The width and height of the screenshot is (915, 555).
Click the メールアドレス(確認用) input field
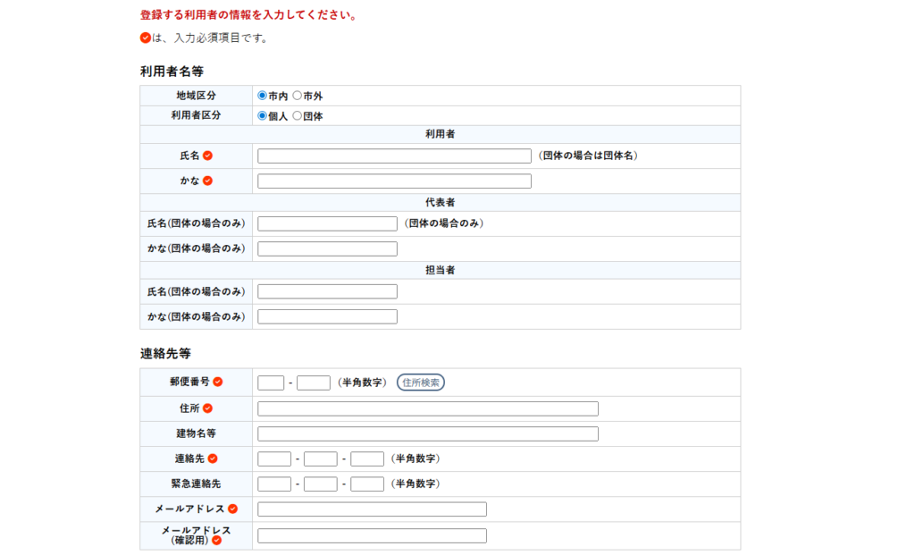(372, 536)
